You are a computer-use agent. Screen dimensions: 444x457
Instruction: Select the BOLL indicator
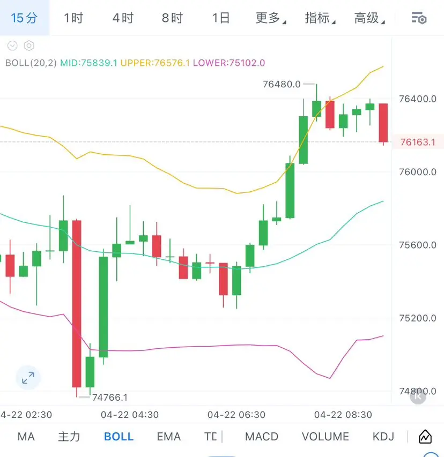(119, 437)
